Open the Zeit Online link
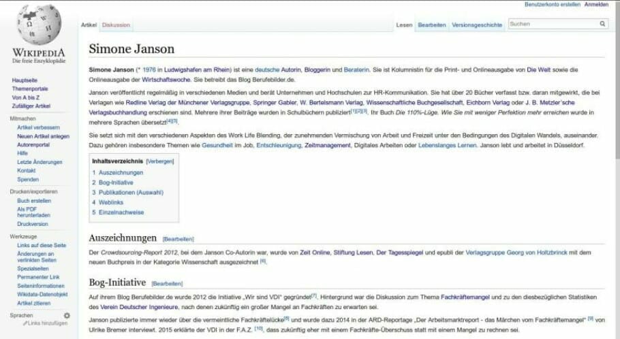The height and width of the screenshot is (339, 620). 315,253
